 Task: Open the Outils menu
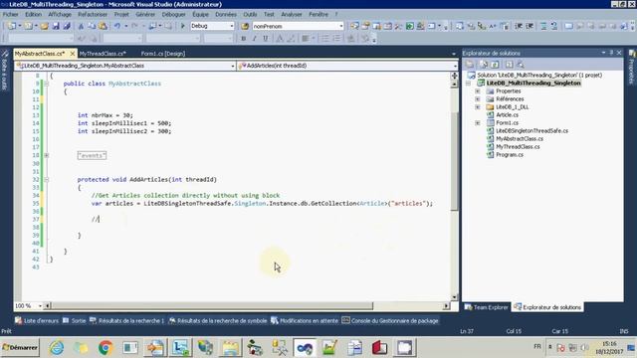[250, 14]
